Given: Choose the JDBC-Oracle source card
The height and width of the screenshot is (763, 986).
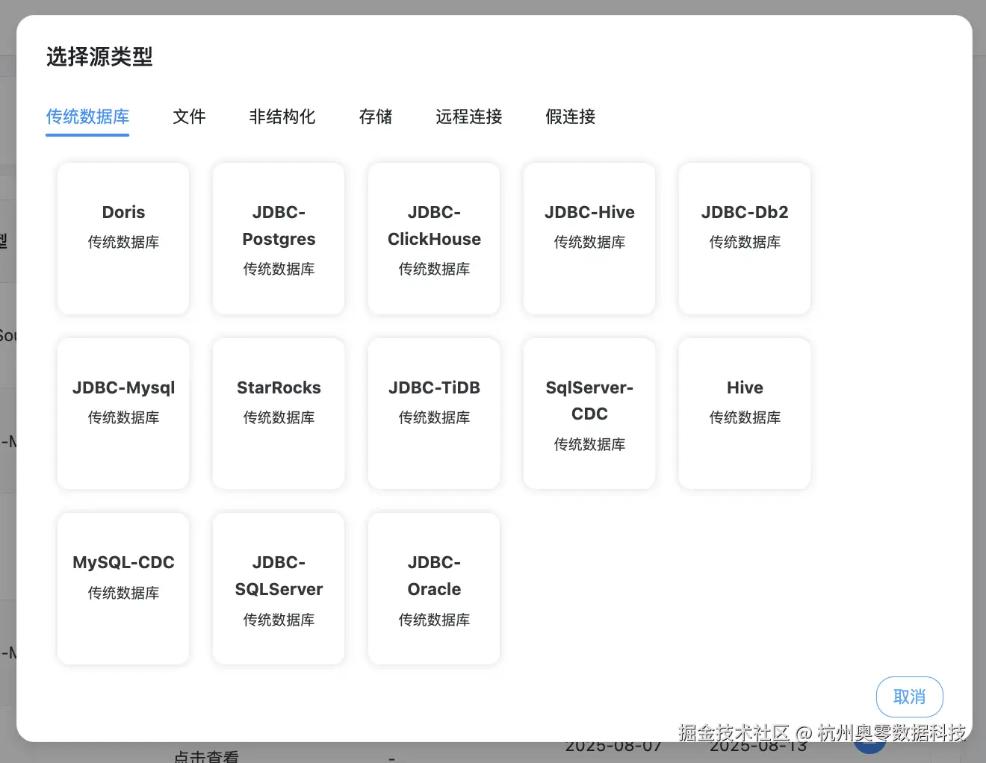Looking at the screenshot, I should point(434,589).
